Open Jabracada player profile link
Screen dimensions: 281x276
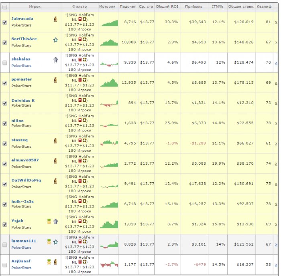point(22,18)
